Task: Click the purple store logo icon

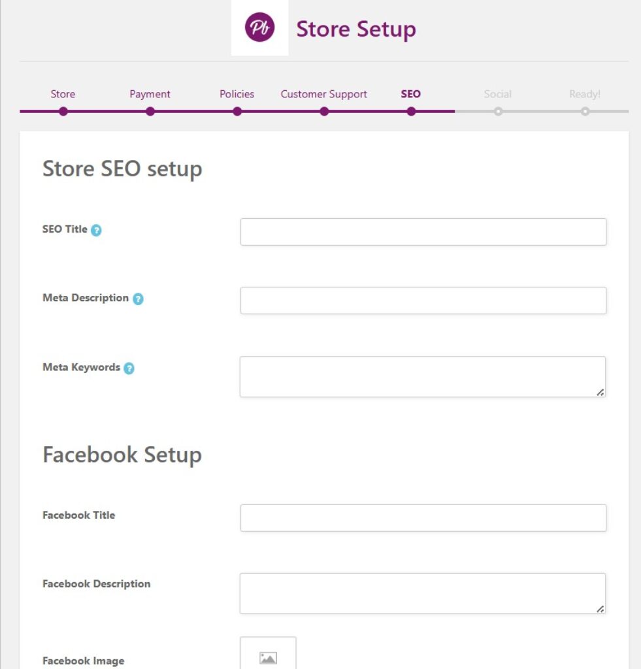Action: [259, 28]
